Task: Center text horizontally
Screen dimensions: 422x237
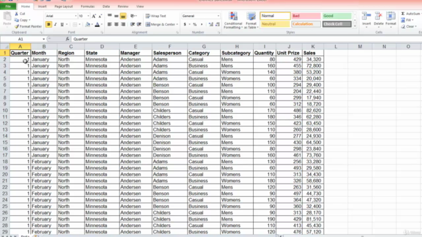Action: click(116, 24)
